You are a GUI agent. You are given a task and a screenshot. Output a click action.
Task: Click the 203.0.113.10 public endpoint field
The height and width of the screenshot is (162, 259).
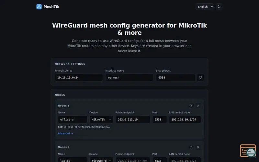[133, 120]
